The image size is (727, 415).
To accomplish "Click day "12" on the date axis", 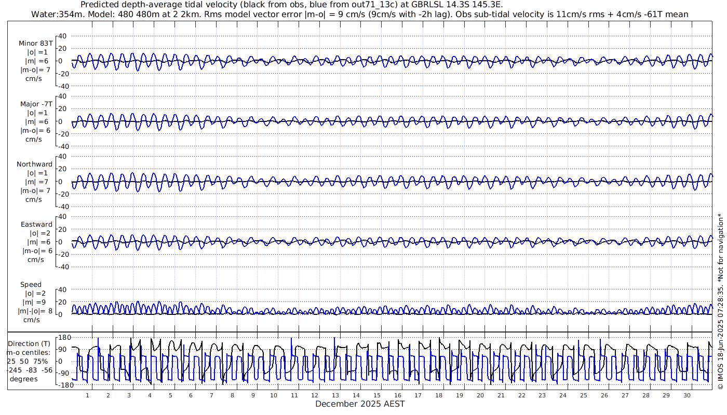I will (315, 395).
